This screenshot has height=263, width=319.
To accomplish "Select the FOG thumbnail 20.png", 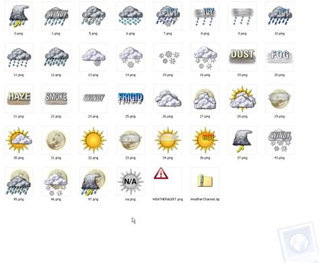I will pyautogui.click(x=279, y=57).
